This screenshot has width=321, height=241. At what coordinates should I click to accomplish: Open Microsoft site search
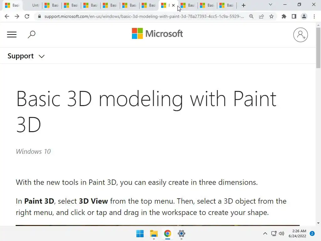point(32,35)
